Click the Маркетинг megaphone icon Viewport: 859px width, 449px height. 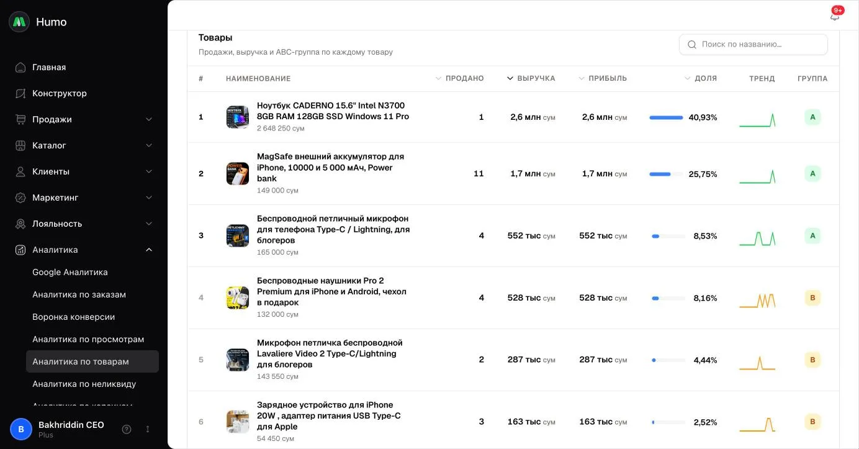point(20,197)
